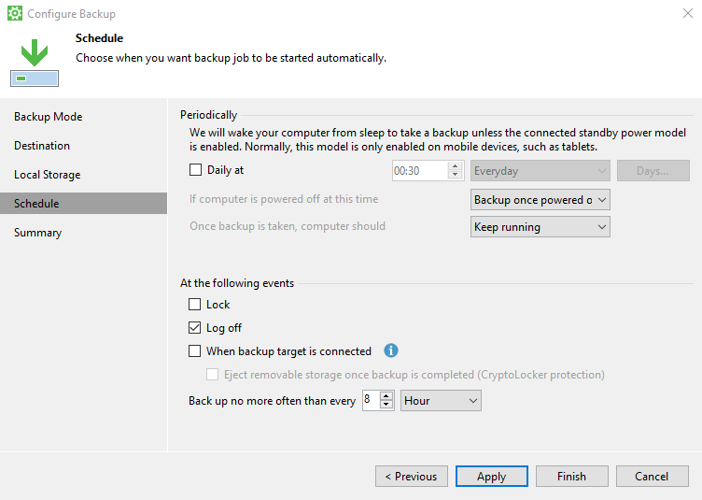Click the Veeam gear icon in title bar
Viewport: 702px width, 500px height.
pyautogui.click(x=15, y=14)
